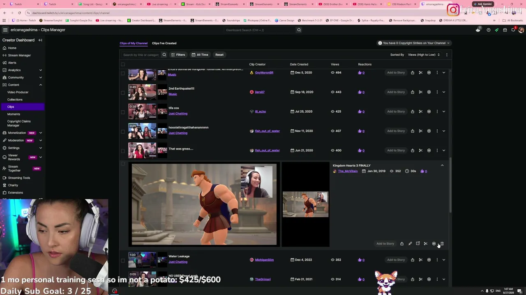Click the plus circle icon for That was gross.... clip
Viewport: 526px width, 295px height.
pos(429,150)
